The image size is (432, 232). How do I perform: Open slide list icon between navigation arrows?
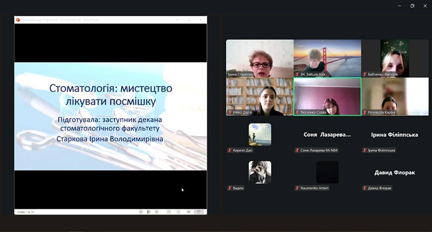(148, 212)
